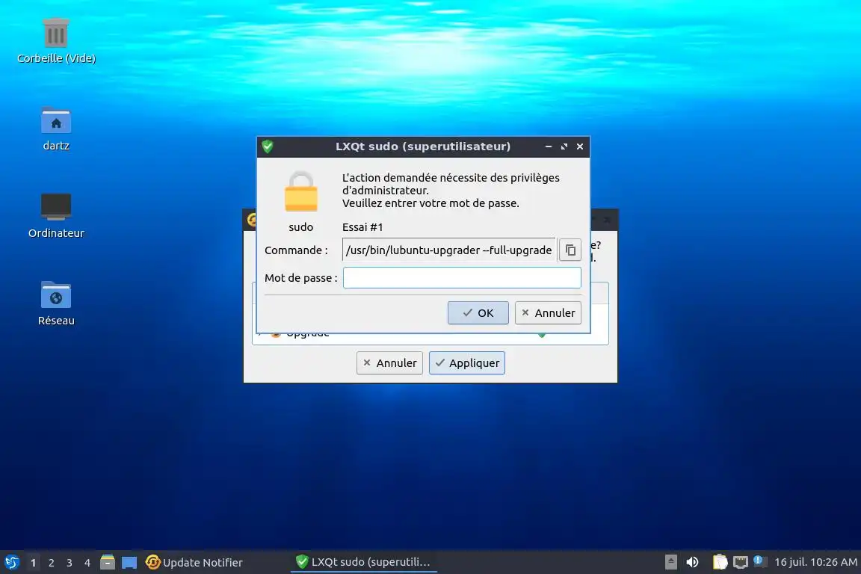Switch to desktop workspace 3
The height and width of the screenshot is (574, 861).
point(70,563)
